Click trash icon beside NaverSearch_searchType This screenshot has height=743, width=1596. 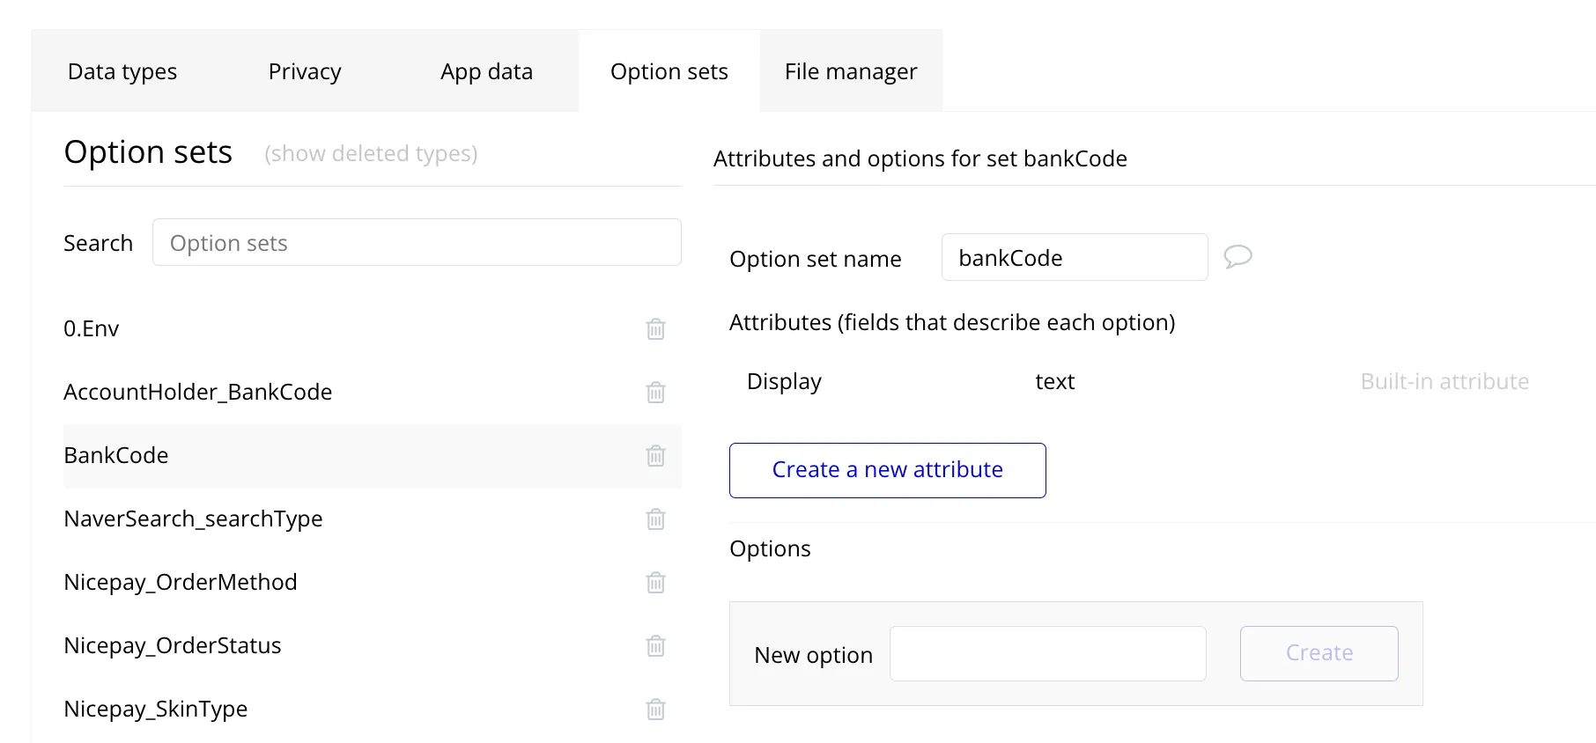coord(655,519)
